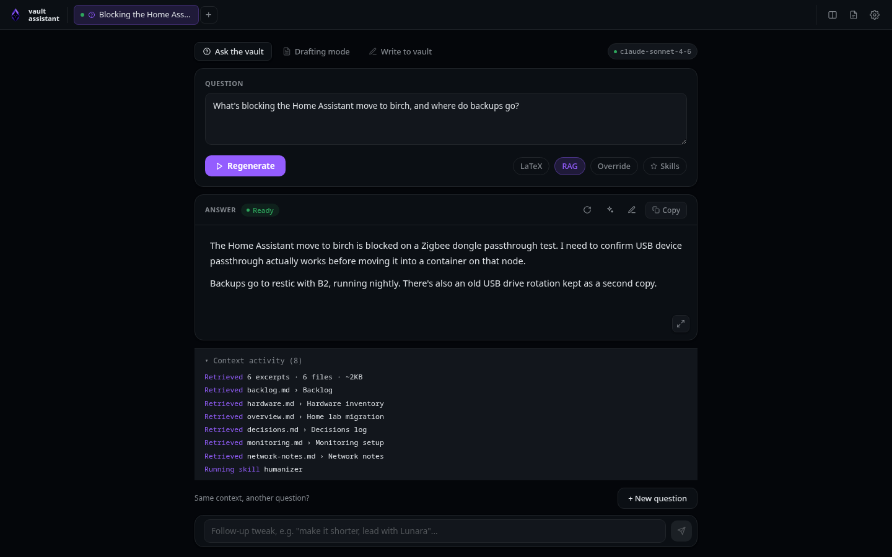Toggle the Skills option
Image resolution: width=892 pixels, height=557 pixels.
pyautogui.click(x=665, y=166)
